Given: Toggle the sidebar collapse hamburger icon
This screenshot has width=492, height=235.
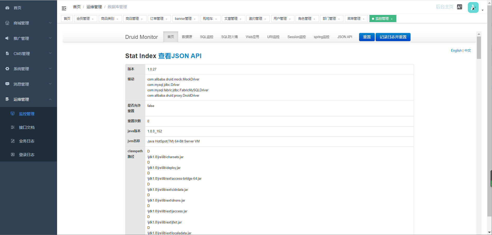Looking at the screenshot, I should [x=64, y=8].
